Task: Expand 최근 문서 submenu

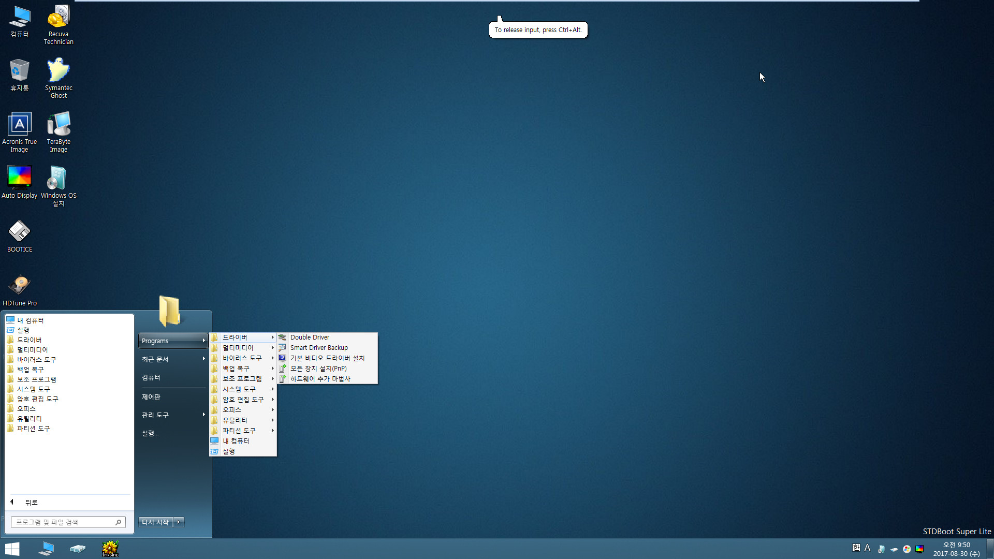Action: pos(173,359)
